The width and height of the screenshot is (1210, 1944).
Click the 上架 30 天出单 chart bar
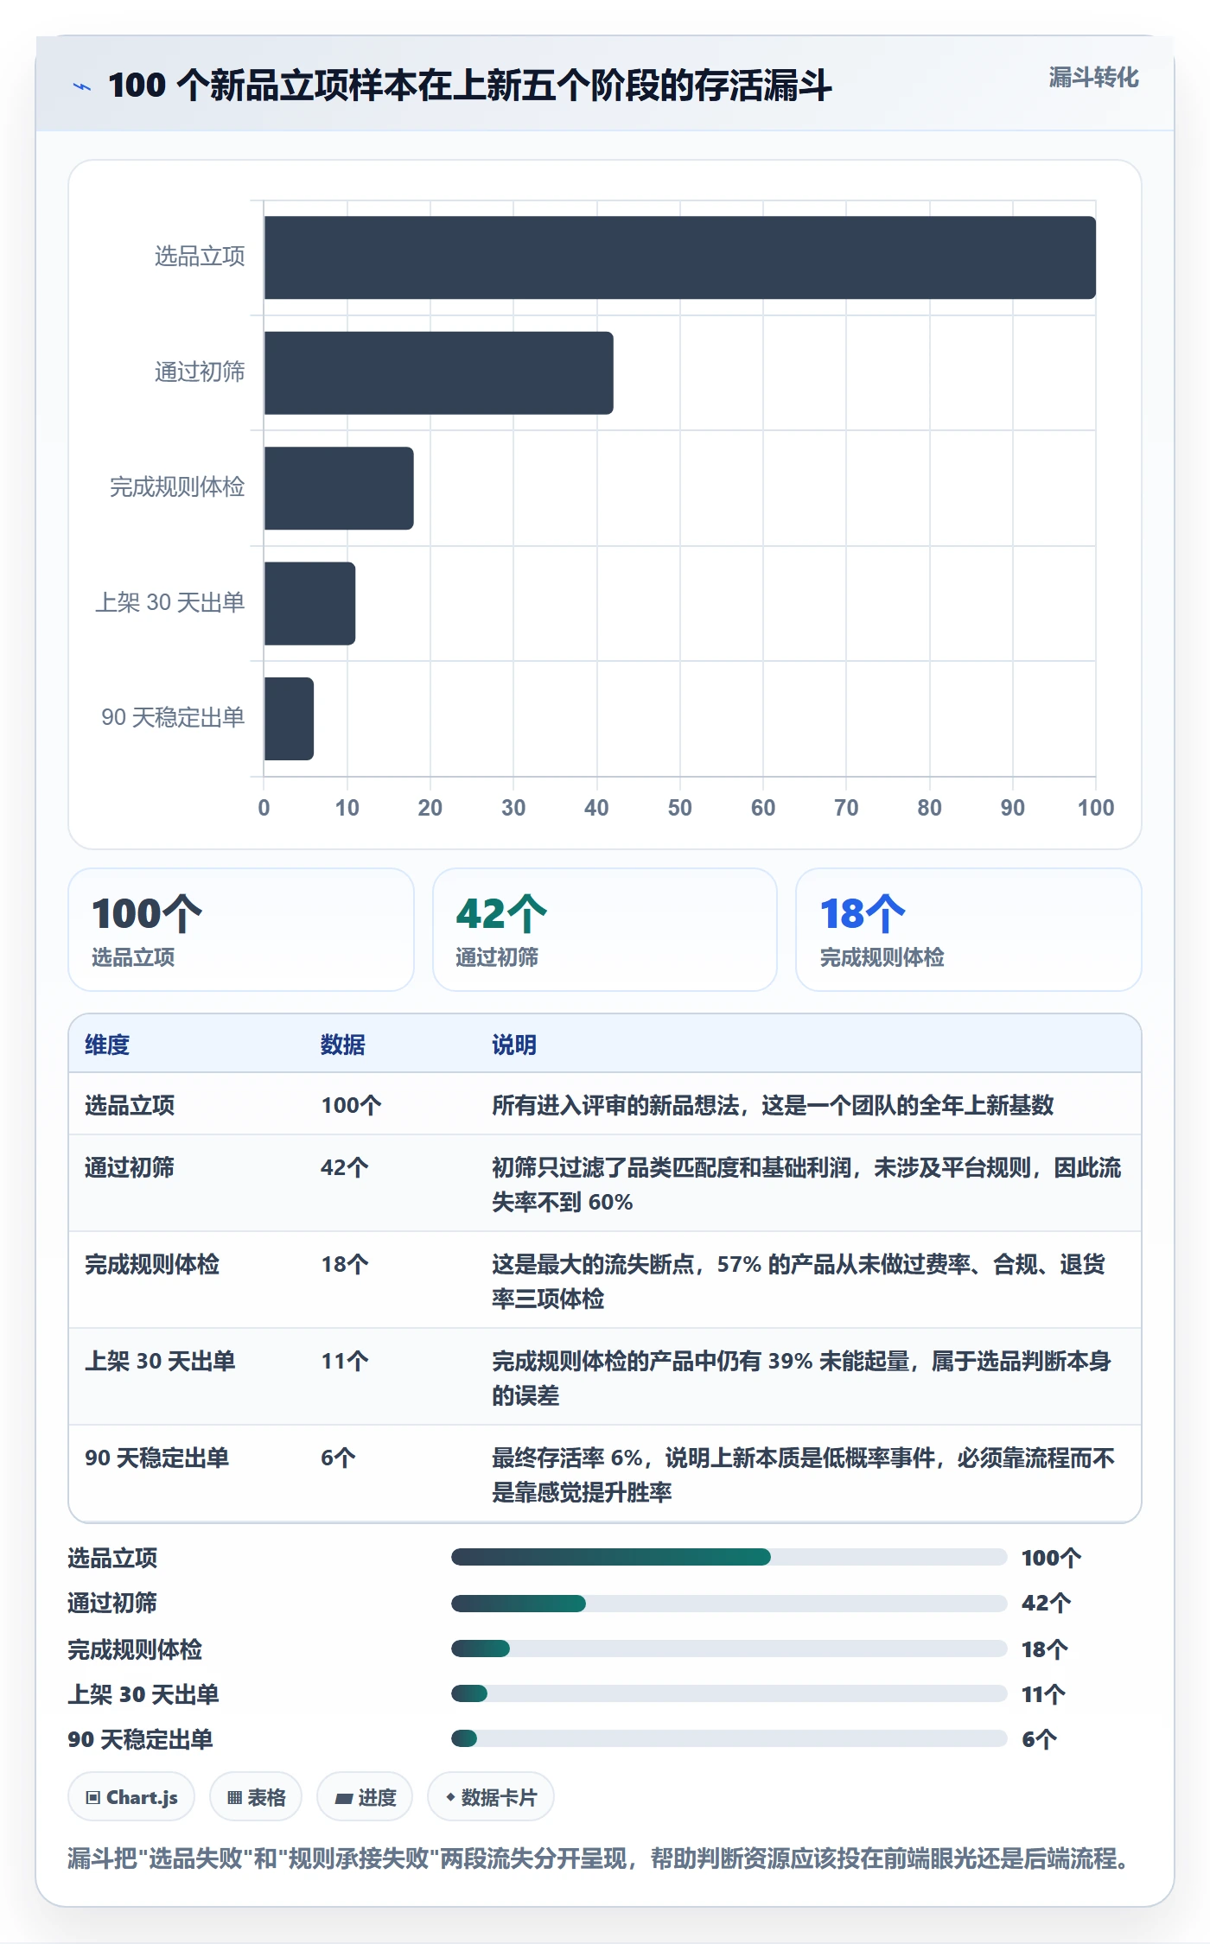(x=309, y=603)
